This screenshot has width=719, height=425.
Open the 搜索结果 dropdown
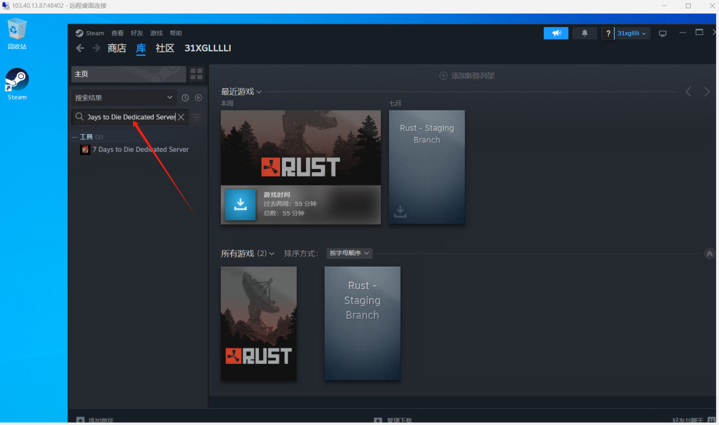[124, 98]
